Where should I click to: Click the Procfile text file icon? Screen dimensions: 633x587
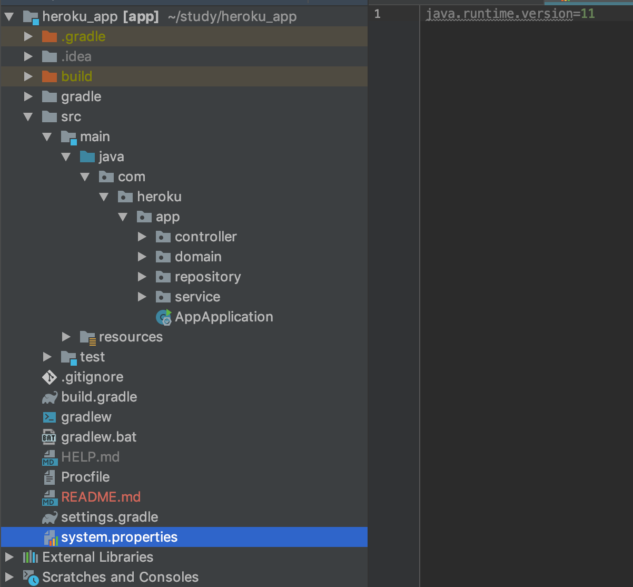click(x=49, y=477)
